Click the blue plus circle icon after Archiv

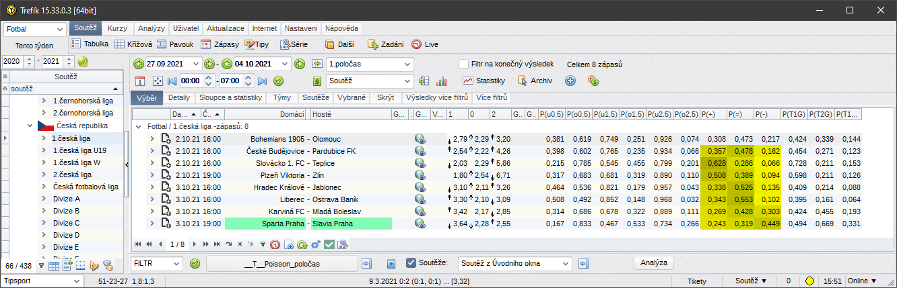570,81
